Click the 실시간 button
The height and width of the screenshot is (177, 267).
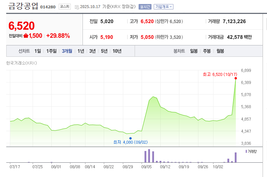click(145, 7)
